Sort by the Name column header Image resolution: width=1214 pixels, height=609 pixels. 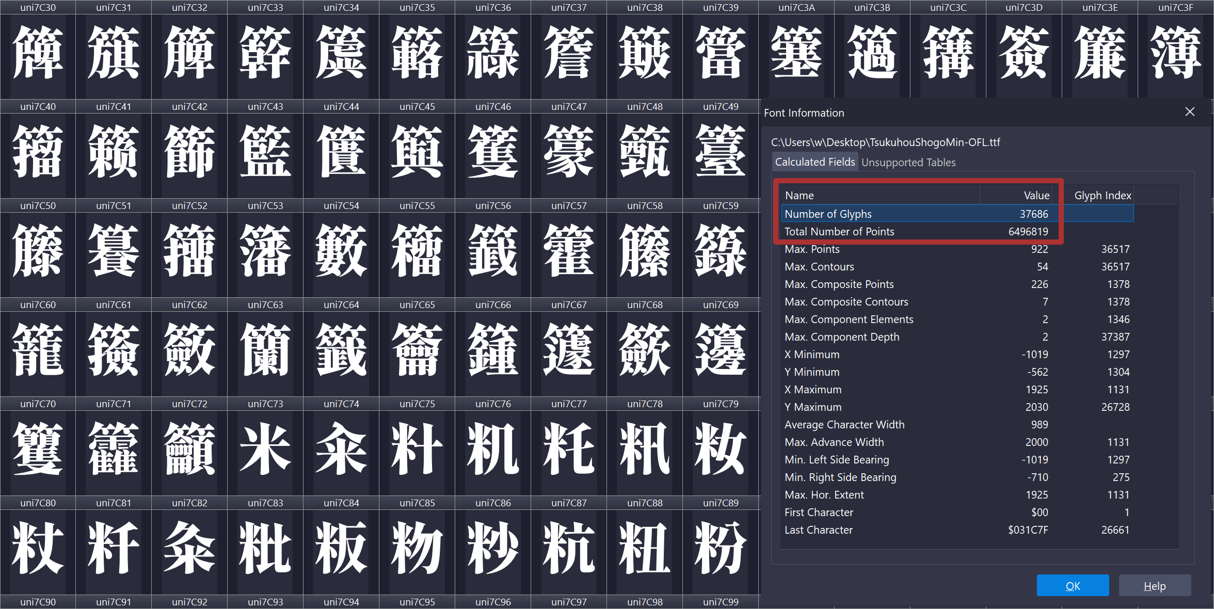click(880, 196)
